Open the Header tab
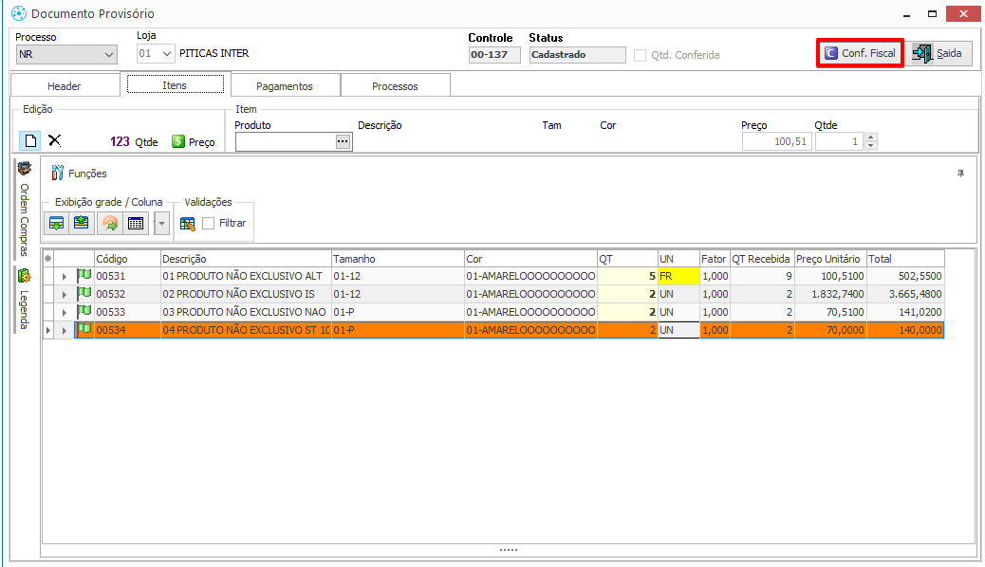Image resolution: width=985 pixels, height=567 pixels. tap(65, 86)
